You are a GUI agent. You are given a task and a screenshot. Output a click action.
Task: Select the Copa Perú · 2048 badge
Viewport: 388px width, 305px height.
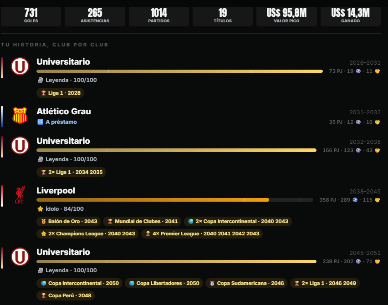pos(66,295)
